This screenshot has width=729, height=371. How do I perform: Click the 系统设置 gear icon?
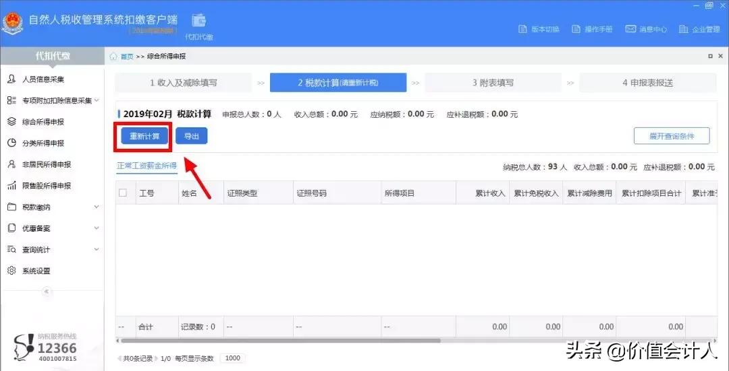tap(12, 271)
